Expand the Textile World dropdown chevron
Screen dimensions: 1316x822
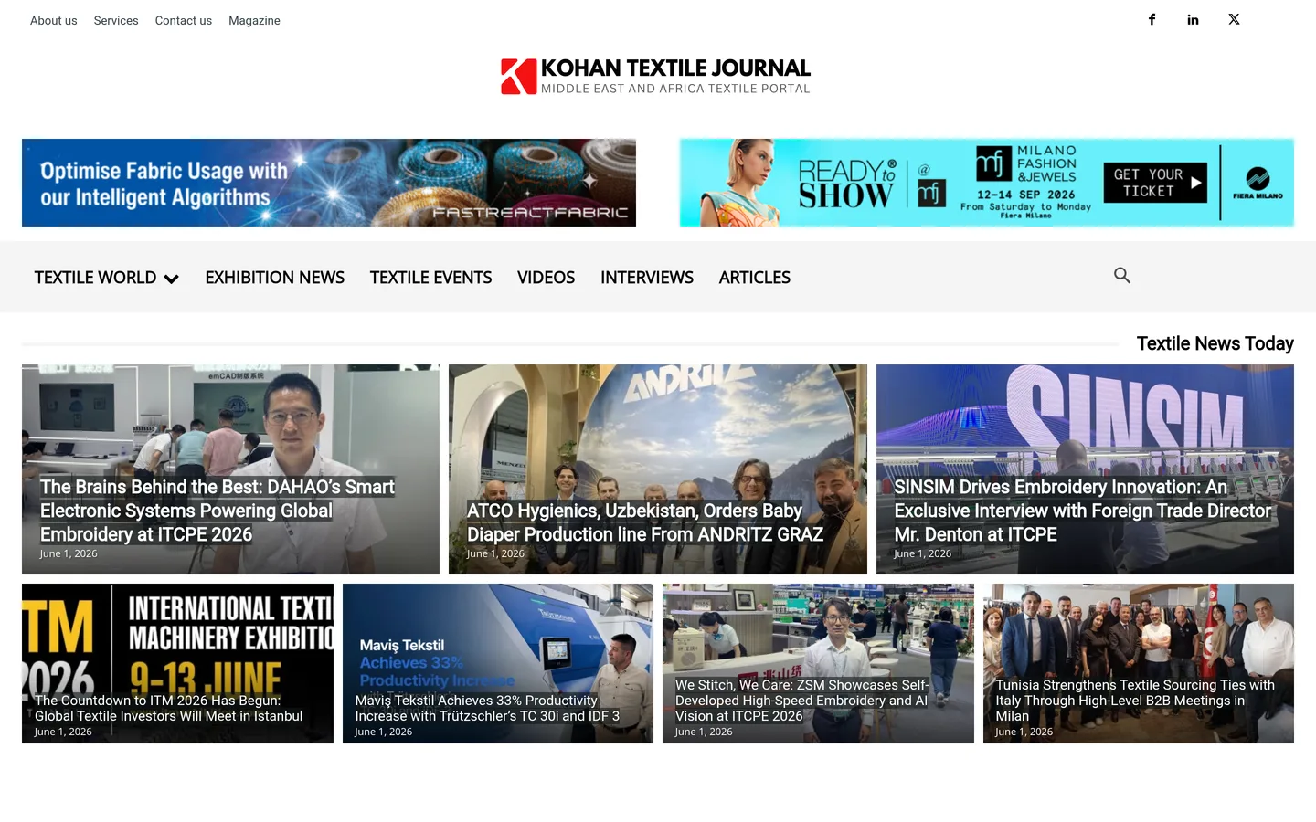point(171,279)
